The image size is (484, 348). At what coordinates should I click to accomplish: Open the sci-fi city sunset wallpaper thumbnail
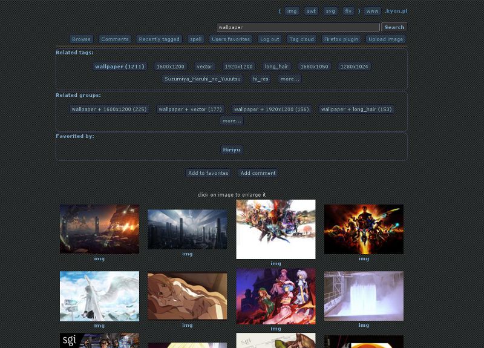click(99, 229)
